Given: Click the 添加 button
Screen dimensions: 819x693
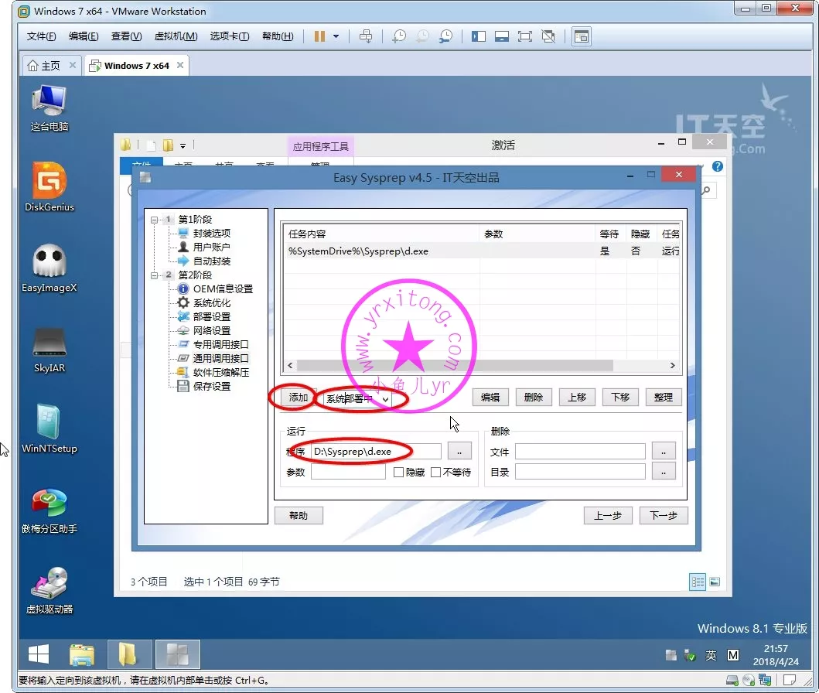Looking at the screenshot, I should click(298, 398).
